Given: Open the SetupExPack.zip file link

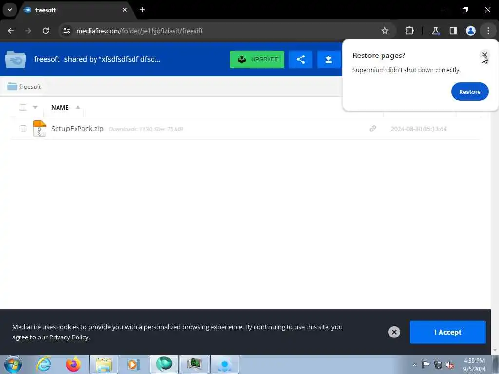Looking at the screenshot, I should click(x=77, y=129).
